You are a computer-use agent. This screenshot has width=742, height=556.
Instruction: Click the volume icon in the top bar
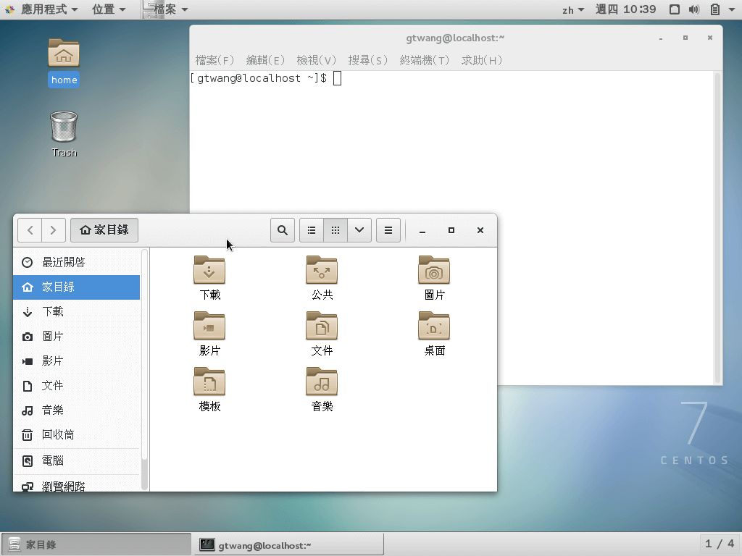(694, 9)
